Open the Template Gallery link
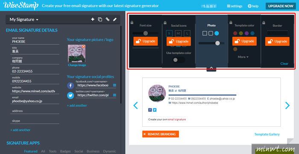 pyautogui.click(x=267, y=134)
